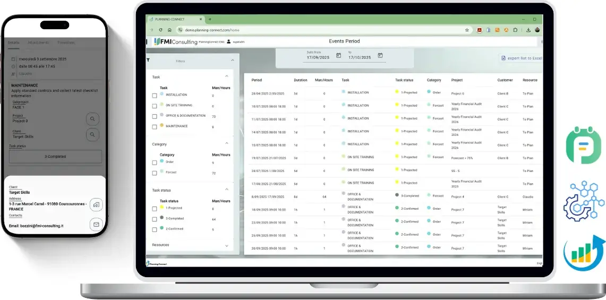Click the 'to' date field 17/10/2025

pos(360,57)
